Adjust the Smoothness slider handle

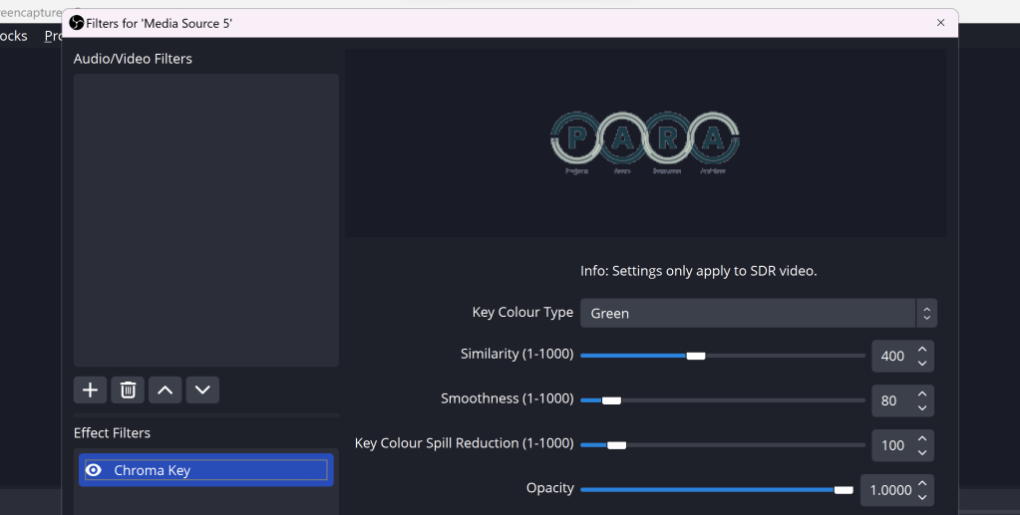click(x=611, y=400)
